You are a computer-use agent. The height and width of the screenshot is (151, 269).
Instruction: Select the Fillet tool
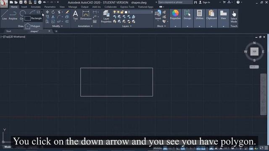59,17
